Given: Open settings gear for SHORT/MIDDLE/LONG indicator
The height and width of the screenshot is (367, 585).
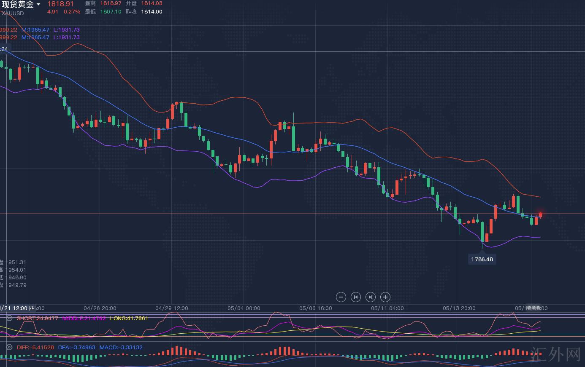Looking at the screenshot, I should click(x=9, y=319).
